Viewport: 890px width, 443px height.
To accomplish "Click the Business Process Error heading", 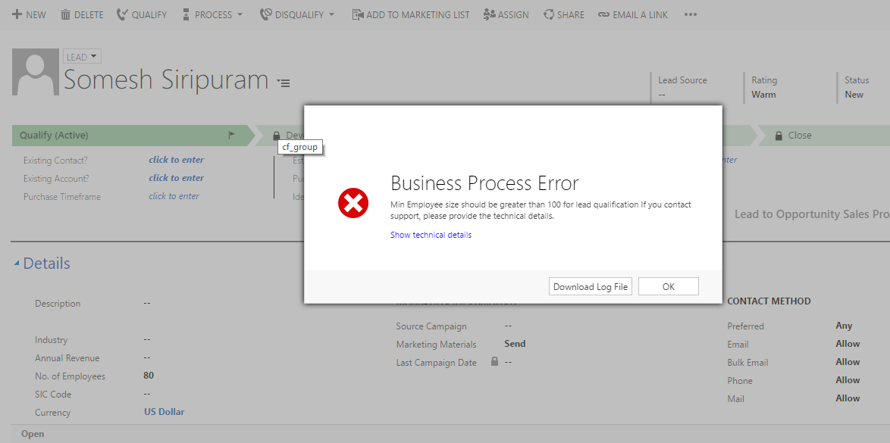I will tap(484, 183).
